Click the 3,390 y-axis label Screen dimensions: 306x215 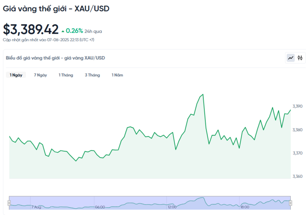297,106
